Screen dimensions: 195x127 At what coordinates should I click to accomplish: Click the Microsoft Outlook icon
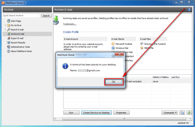(113, 44)
